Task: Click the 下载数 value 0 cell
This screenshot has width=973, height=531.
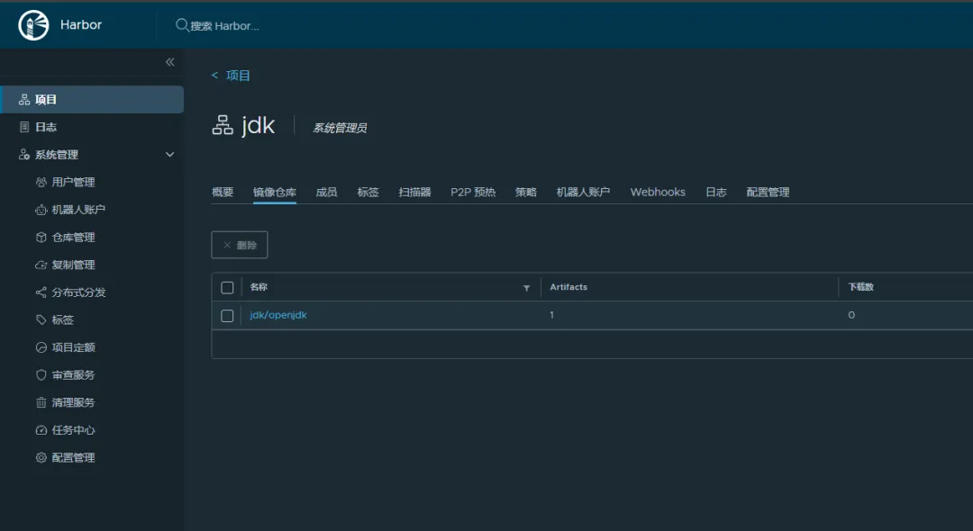Action: coord(851,315)
